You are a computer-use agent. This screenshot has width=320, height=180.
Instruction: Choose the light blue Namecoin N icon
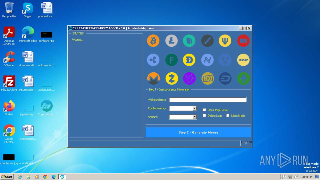[x=207, y=60]
